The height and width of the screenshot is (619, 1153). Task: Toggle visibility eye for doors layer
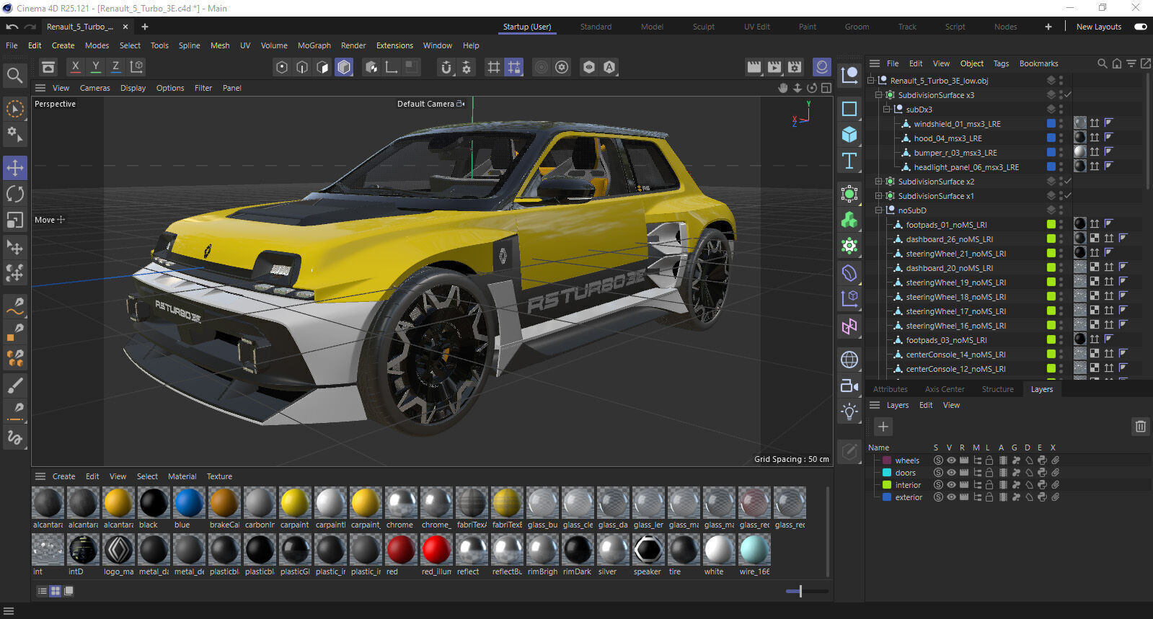[951, 473]
